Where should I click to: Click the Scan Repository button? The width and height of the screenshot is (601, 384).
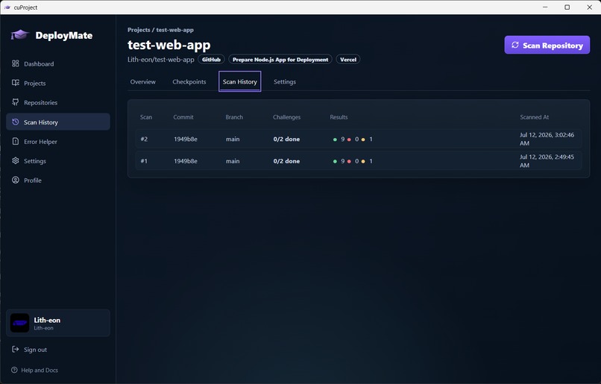point(547,45)
